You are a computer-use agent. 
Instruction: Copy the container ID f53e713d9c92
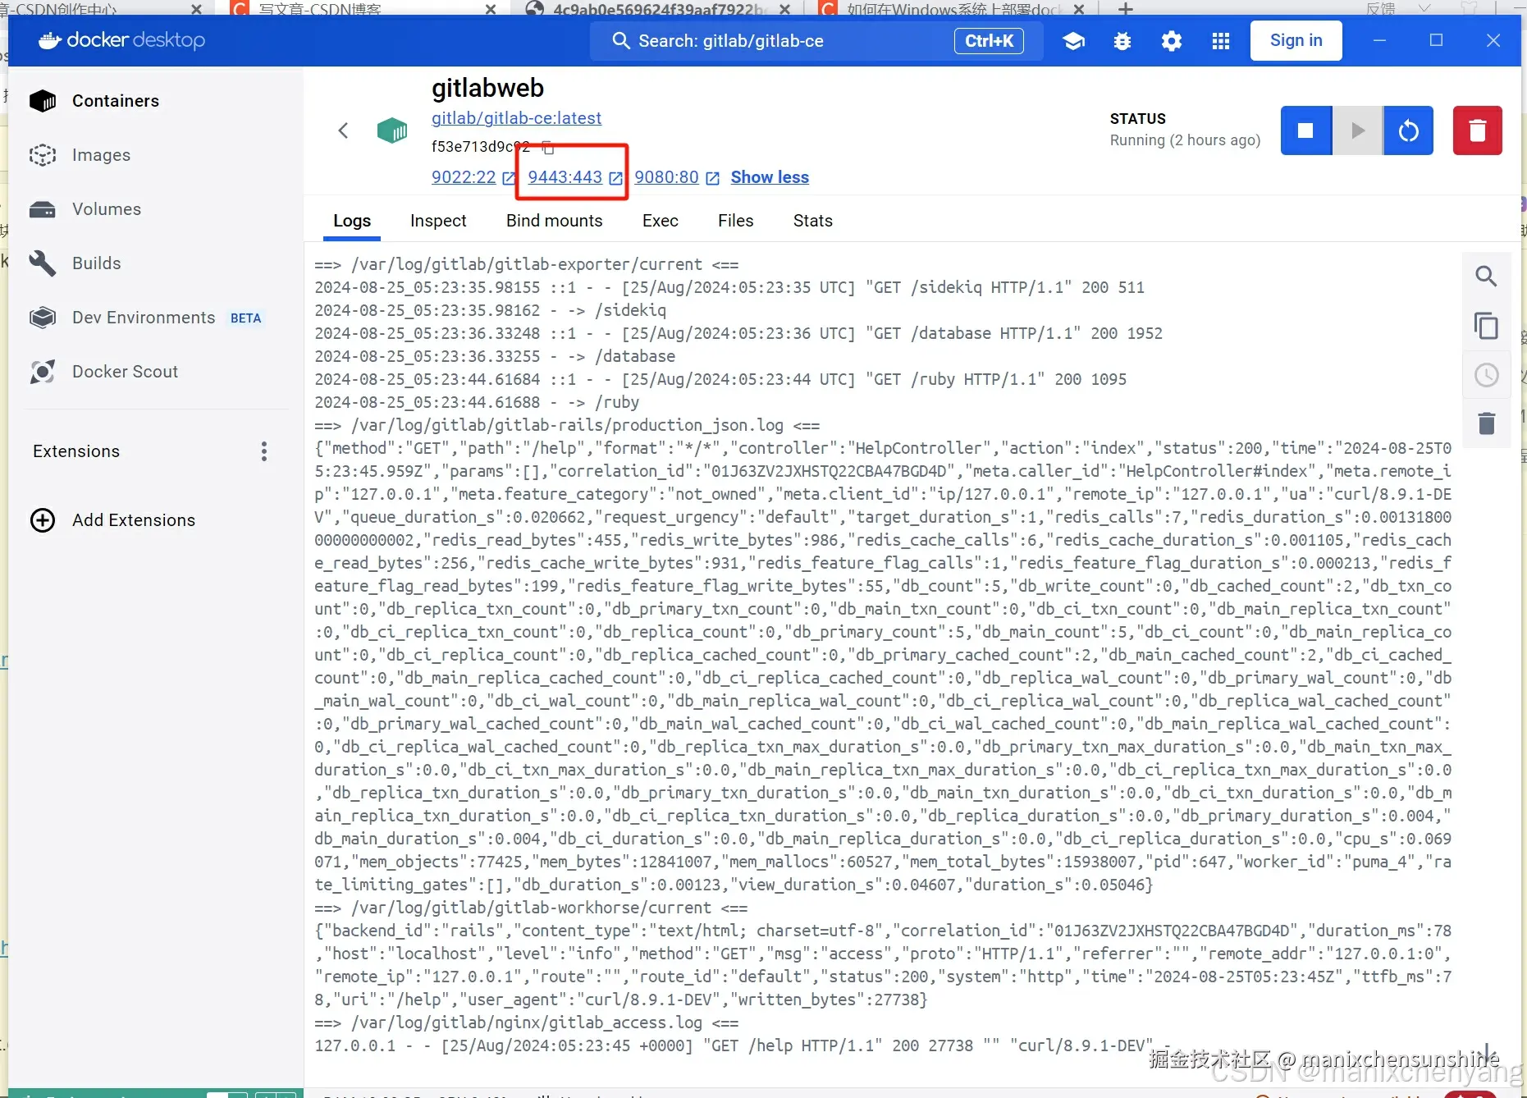click(x=548, y=148)
